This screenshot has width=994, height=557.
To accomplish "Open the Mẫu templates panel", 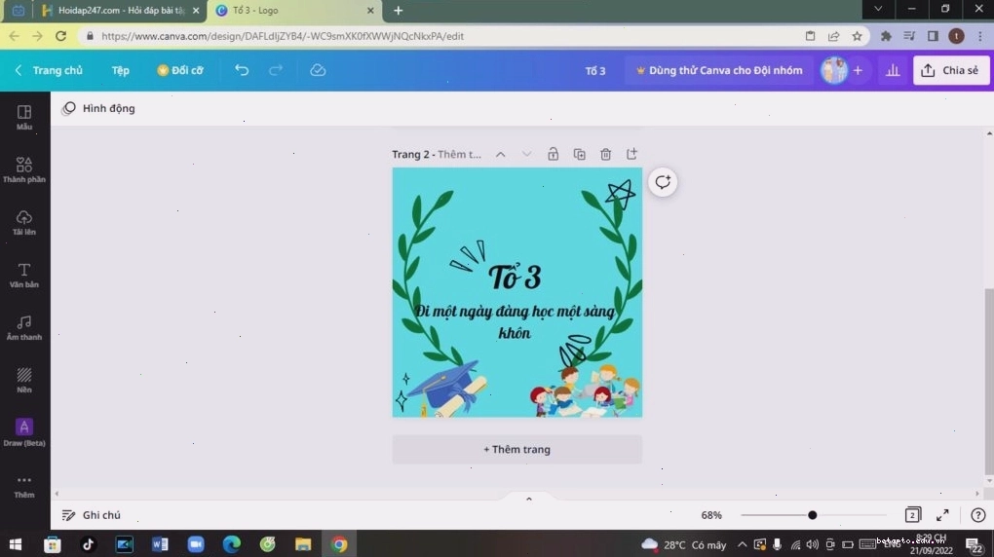I will 24,118.
